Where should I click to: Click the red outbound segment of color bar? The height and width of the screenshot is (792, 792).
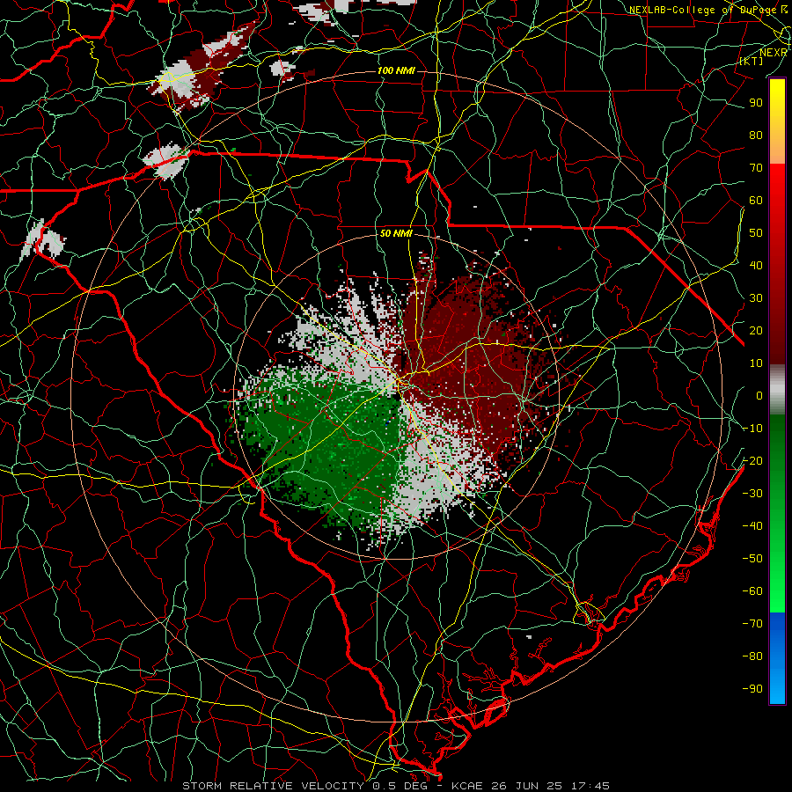[777, 264]
